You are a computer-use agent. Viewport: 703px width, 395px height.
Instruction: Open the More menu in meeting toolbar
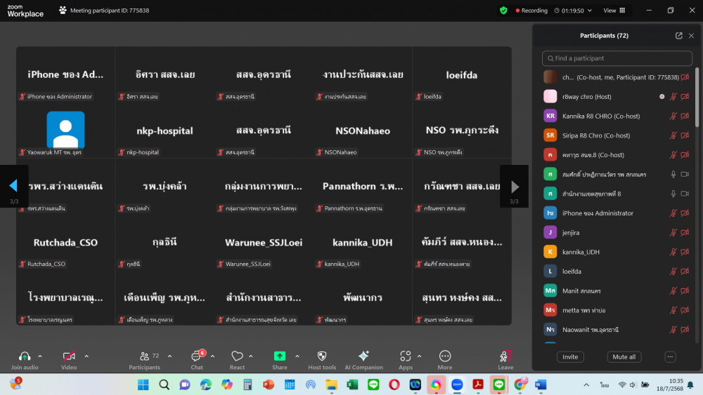(444, 356)
